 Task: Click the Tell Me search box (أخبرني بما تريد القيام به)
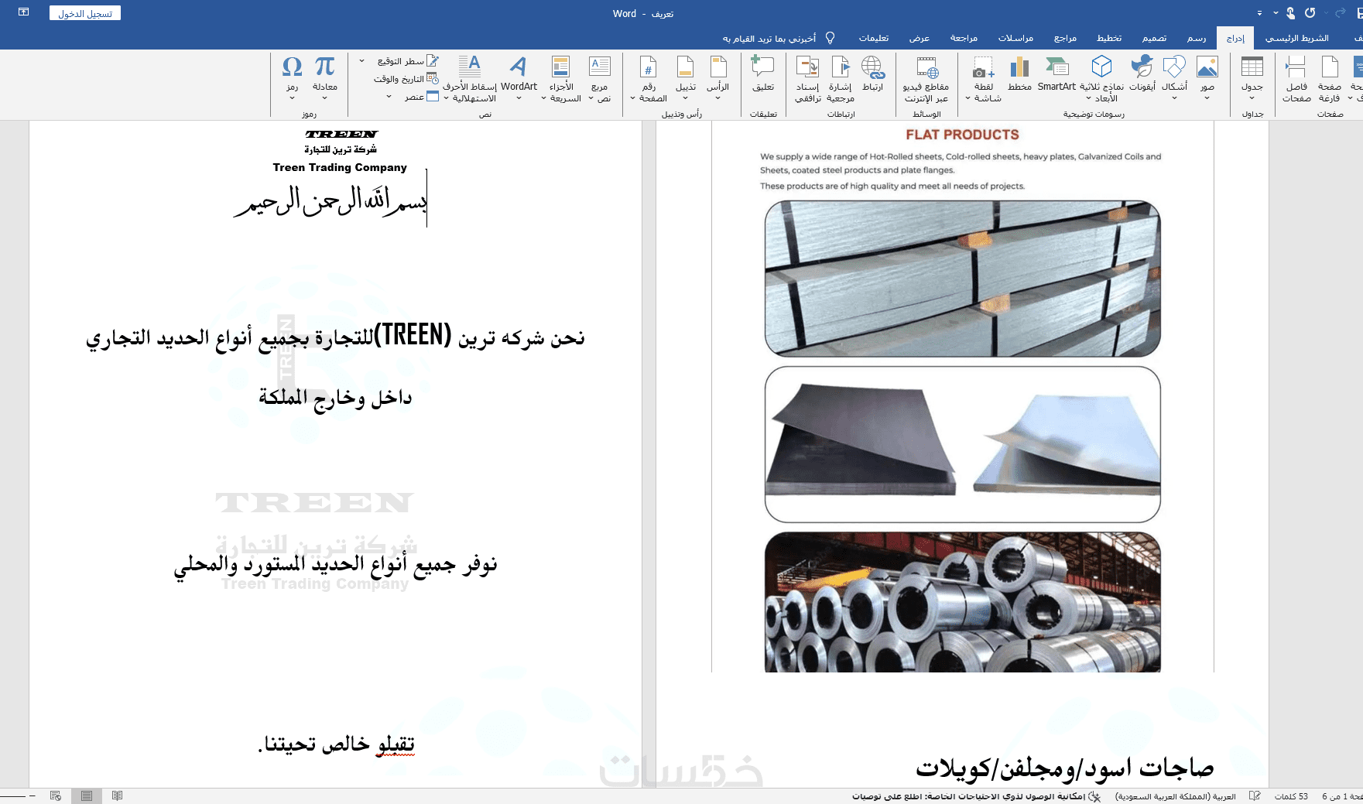tap(778, 38)
